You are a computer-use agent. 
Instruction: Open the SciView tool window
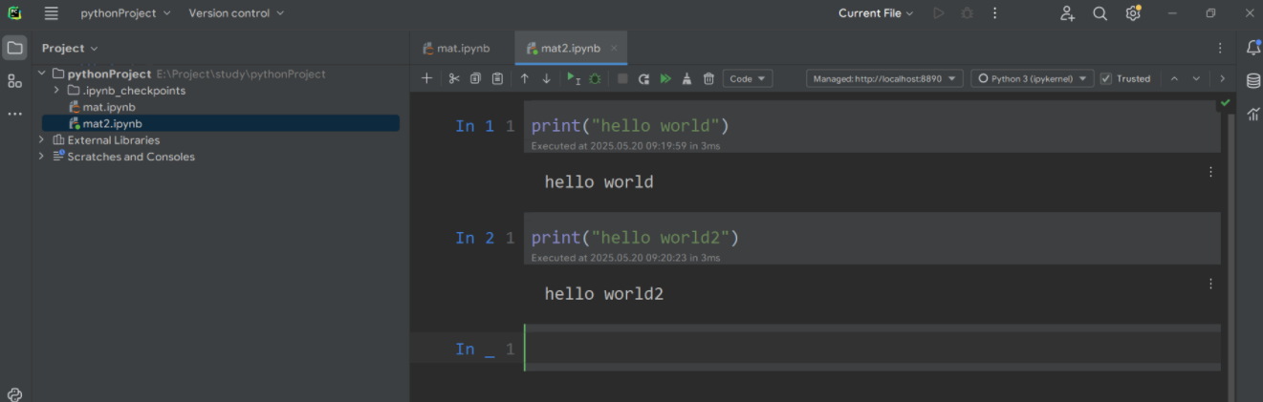click(x=1252, y=114)
